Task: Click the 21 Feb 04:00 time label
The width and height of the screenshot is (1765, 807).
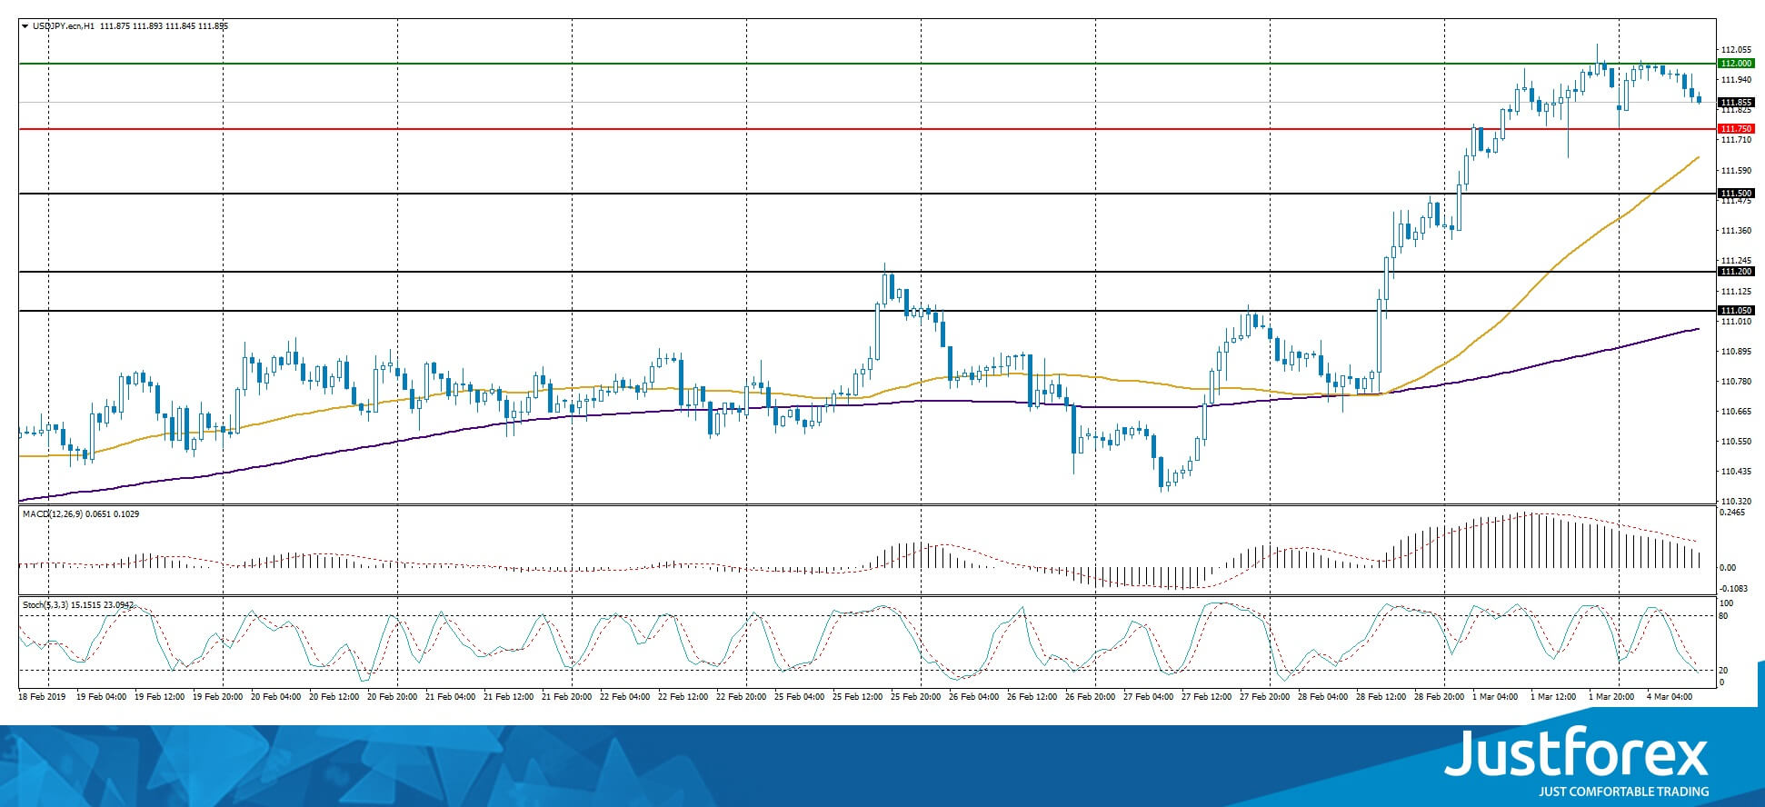Action: click(x=450, y=697)
